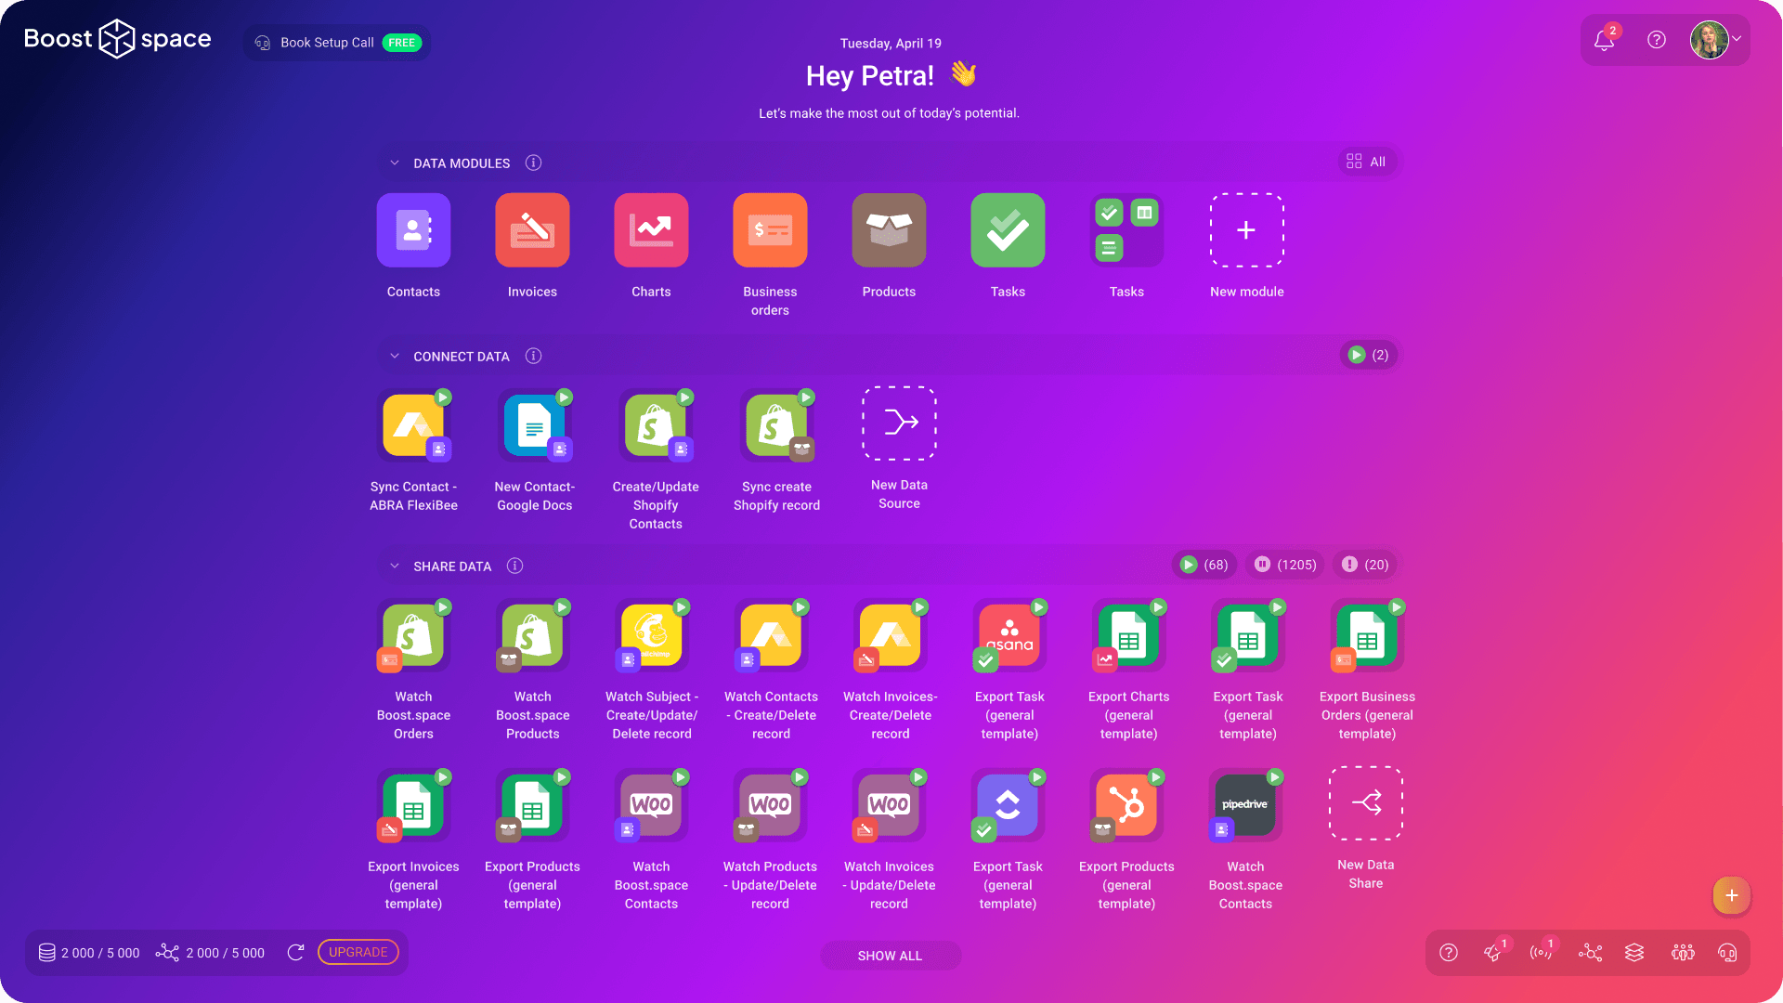Click the Show All button
Image resolution: width=1783 pixels, height=1003 pixels.
click(890, 956)
